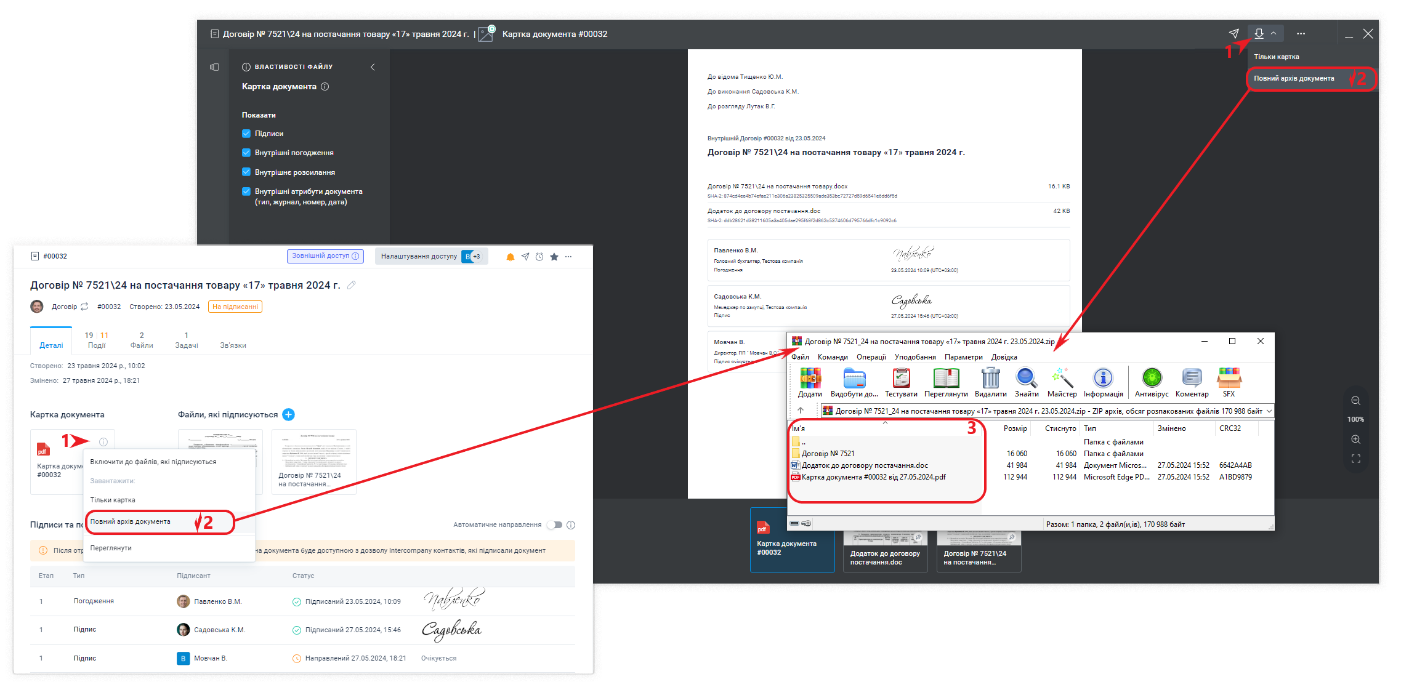Click the add signing file plus icon

[x=288, y=414]
